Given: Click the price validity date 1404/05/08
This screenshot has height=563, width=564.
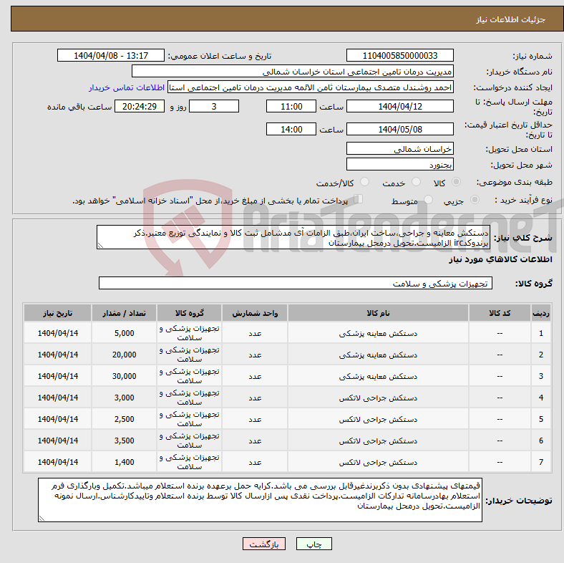Looking at the screenshot, I should point(399,129).
